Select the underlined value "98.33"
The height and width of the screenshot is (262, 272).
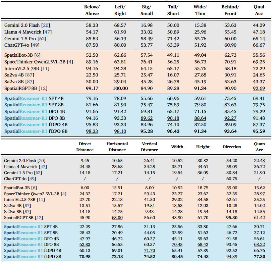click(x=92, y=132)
